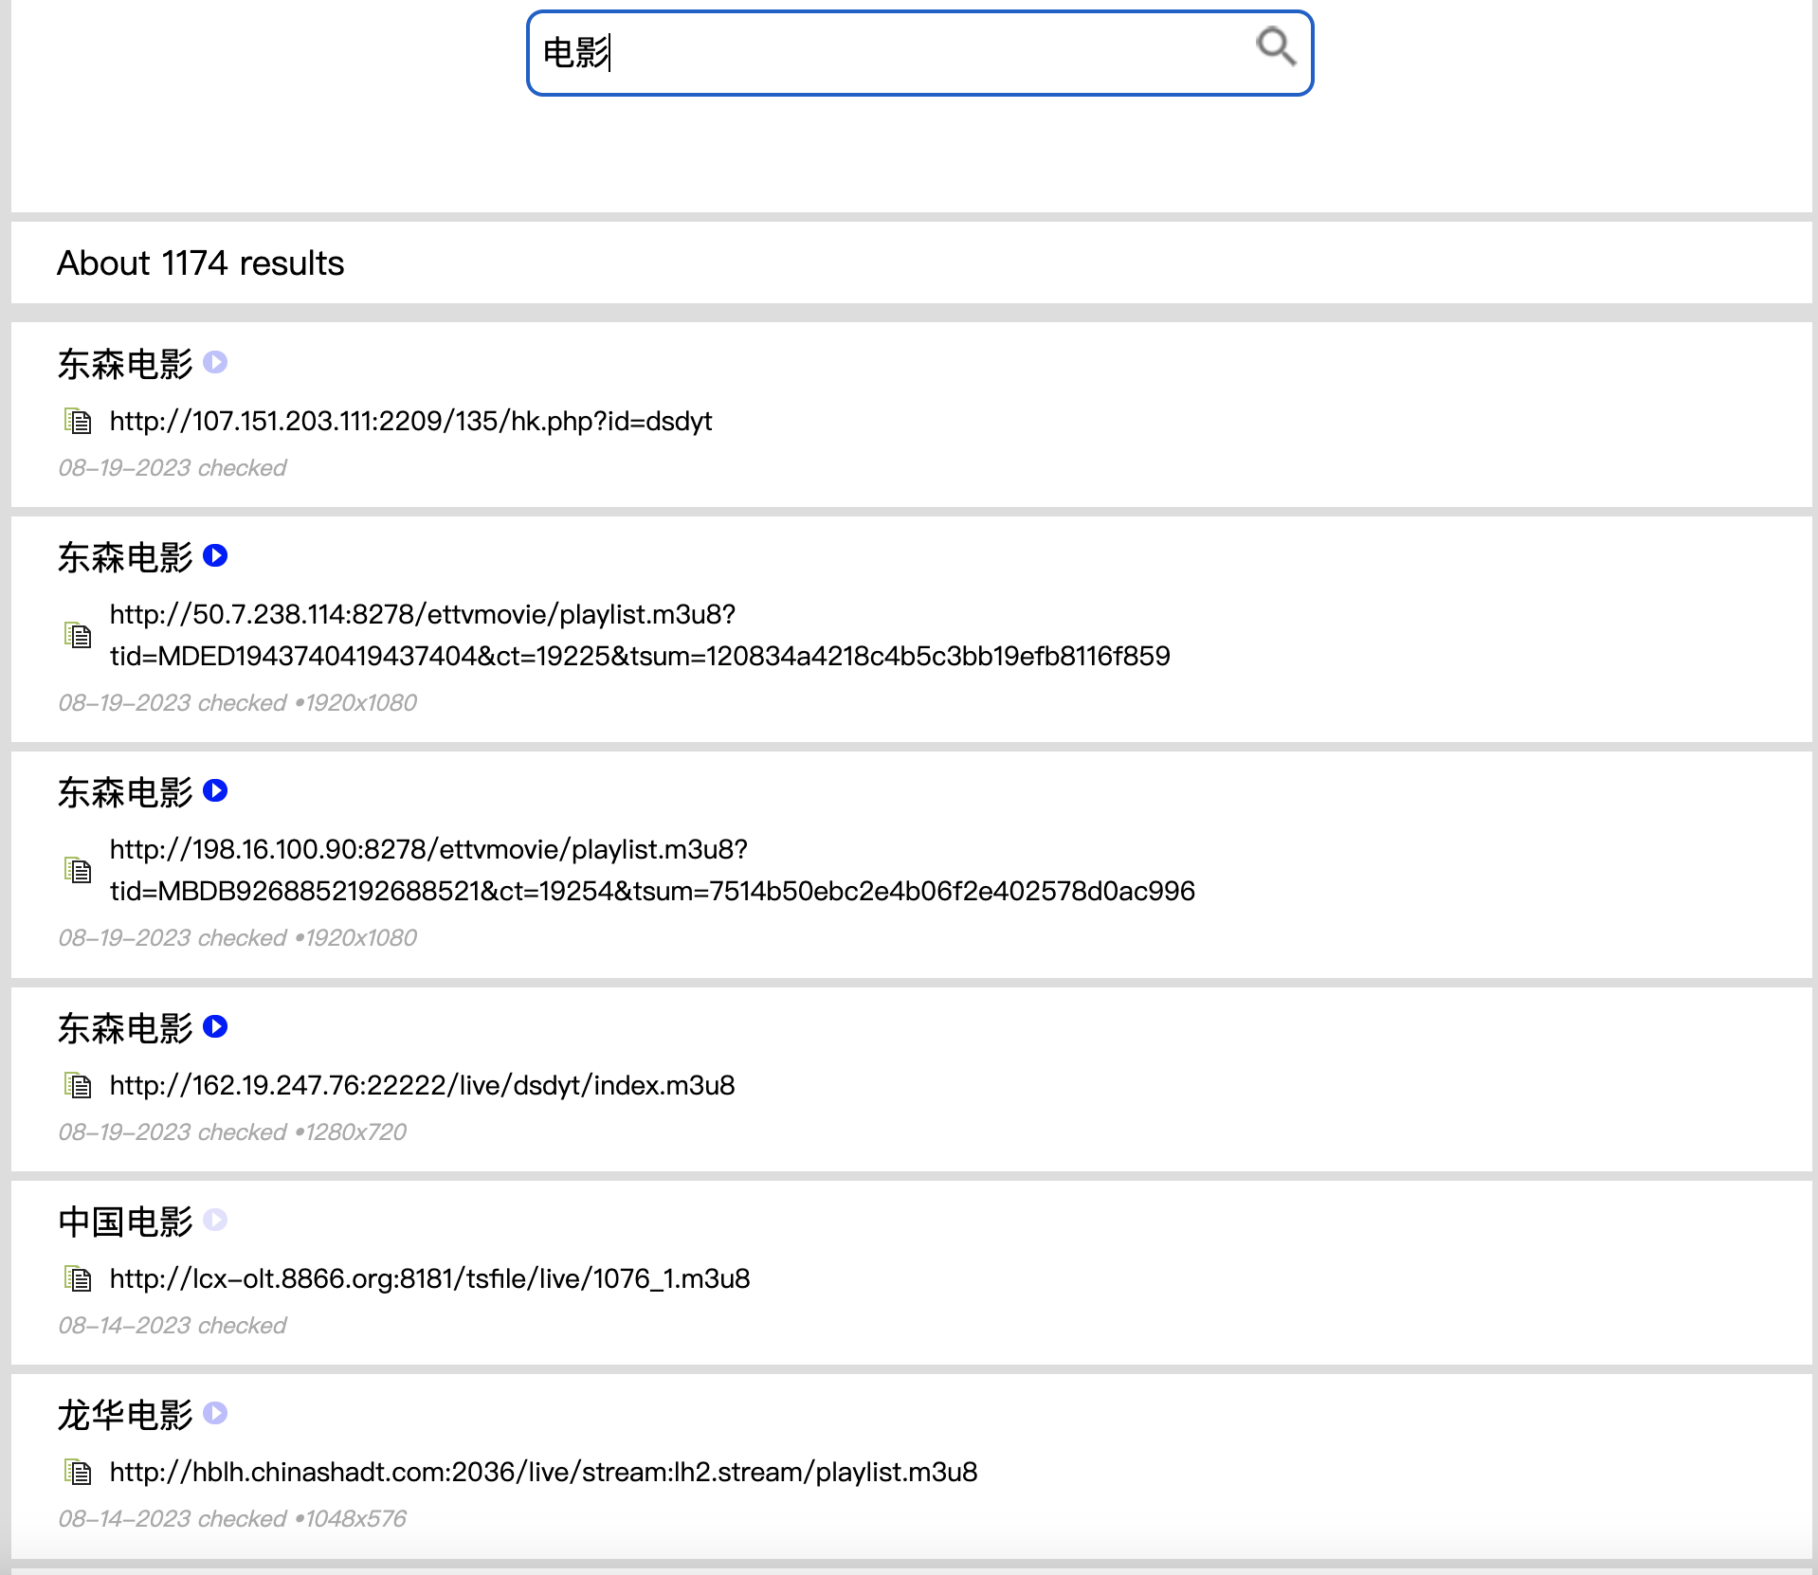Click the 中国电影 channel title
Image resolution: width=1818 pixels, height=1575 pixels.
coord(125,1222)
